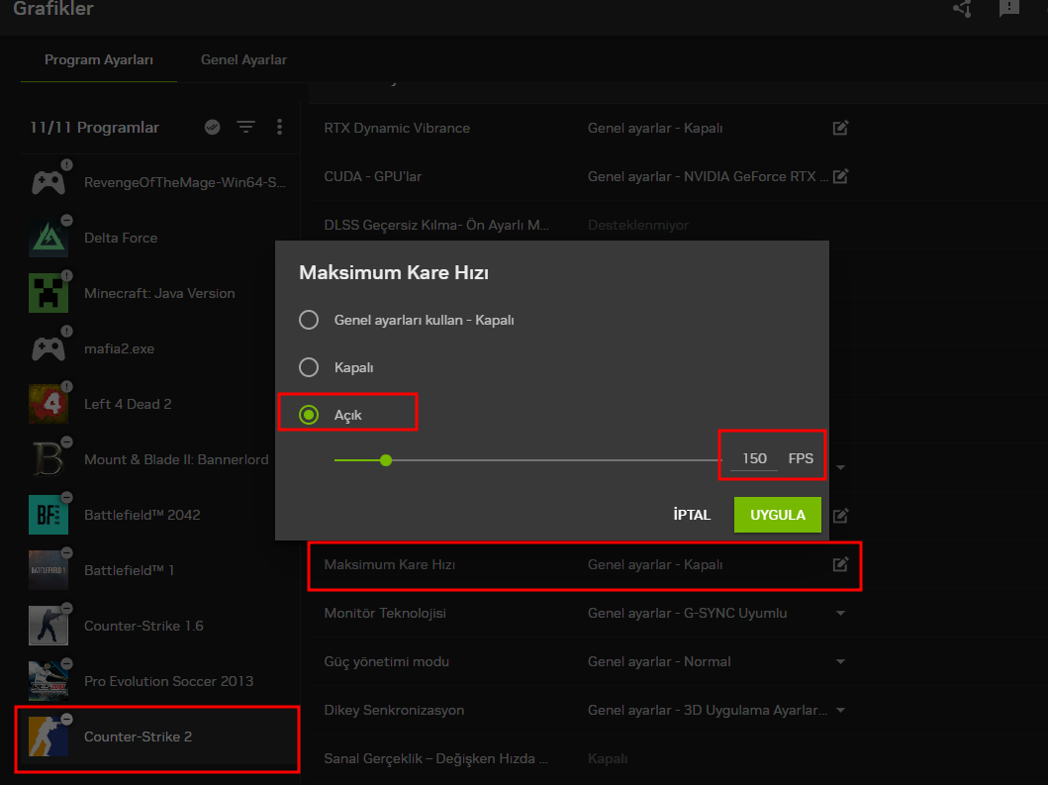Open the feedback icon in the header
Viewport: 1048px width, 785px height.
(x=1009, y=8)
